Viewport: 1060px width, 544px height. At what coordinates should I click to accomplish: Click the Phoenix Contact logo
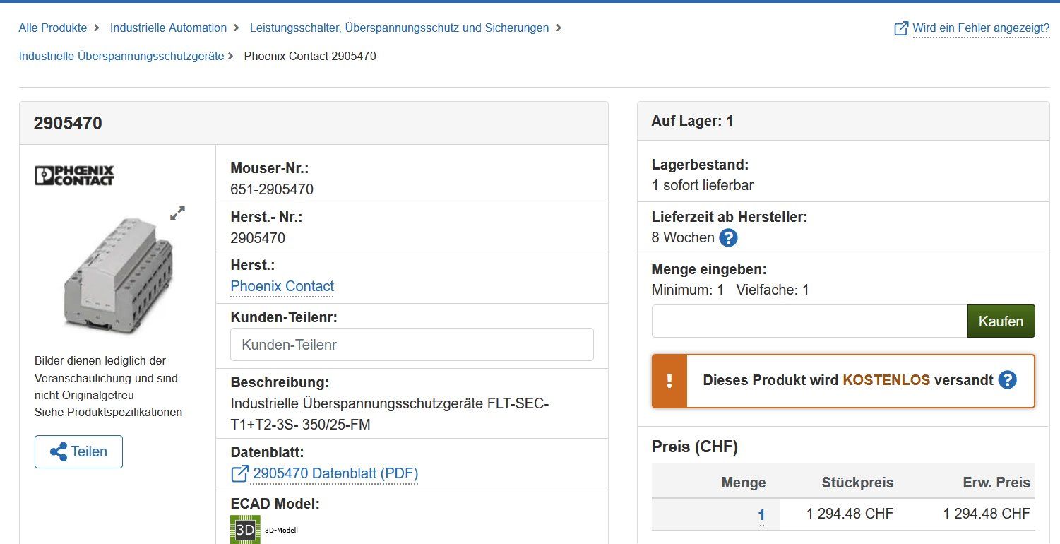click(x=74, y=175)
